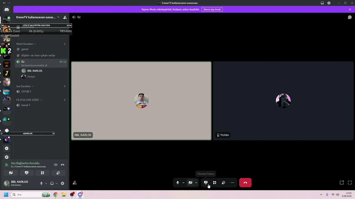Open the EreneTV server name dropdown

37,17
